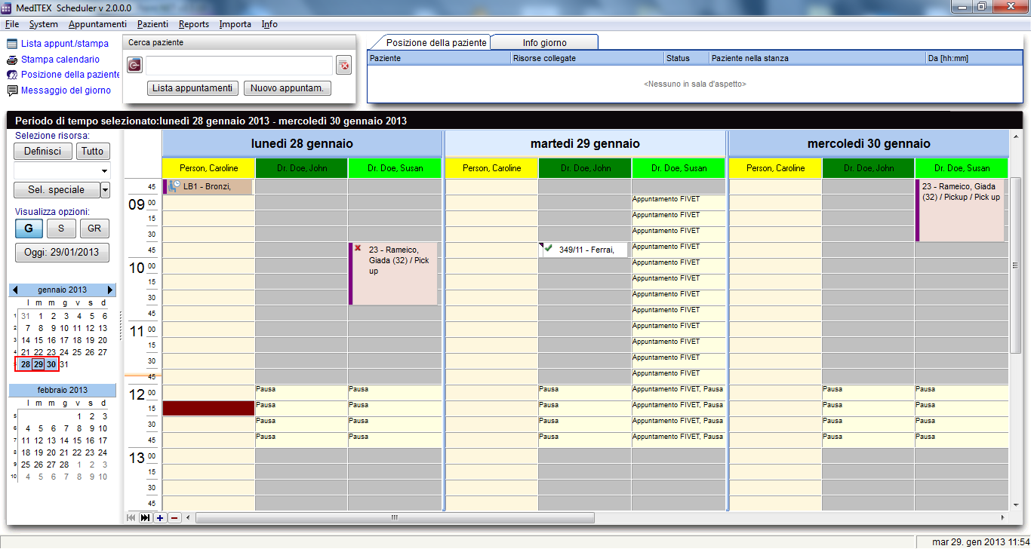Select the Posizione della paziente tab
The height and width of the screenshot is (549, 1031).
[436, 42]
